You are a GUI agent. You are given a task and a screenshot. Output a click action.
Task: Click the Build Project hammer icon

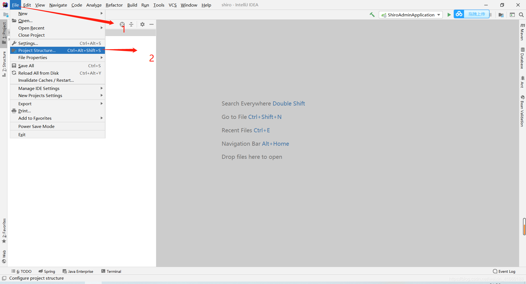(x=372, y=15)
